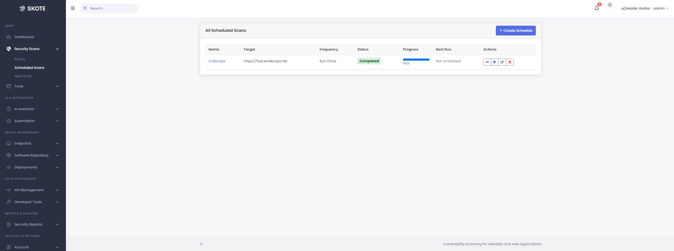Click the Endevops 100% progress bar
Screen dimensions: 674x251
(416, 60)
